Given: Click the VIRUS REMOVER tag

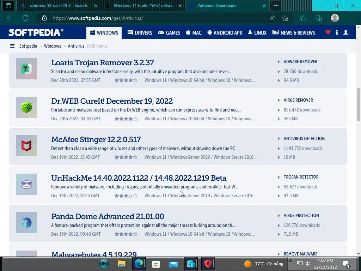Looking at the screenshot, I should point(298,100).
